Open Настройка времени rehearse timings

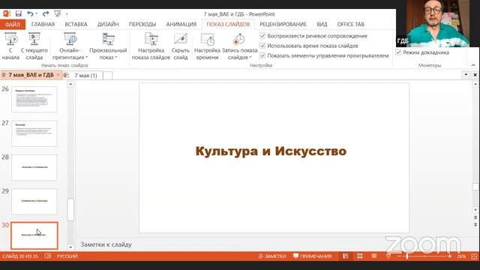point(207,46)
